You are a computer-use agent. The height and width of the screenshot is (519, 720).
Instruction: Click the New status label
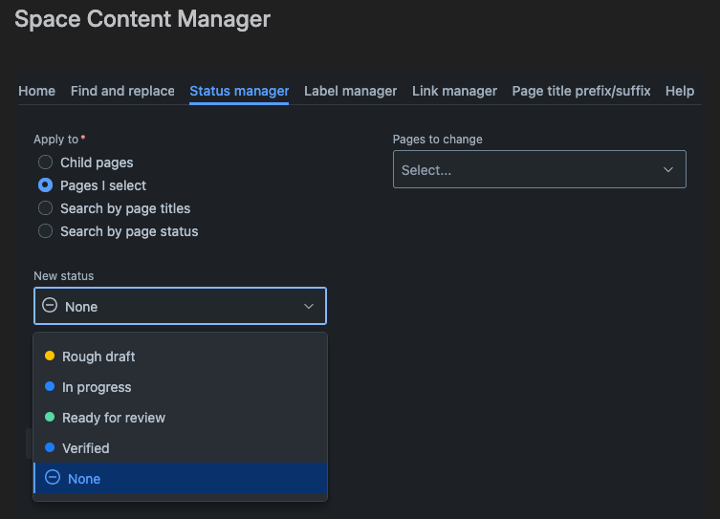[64, 276]
